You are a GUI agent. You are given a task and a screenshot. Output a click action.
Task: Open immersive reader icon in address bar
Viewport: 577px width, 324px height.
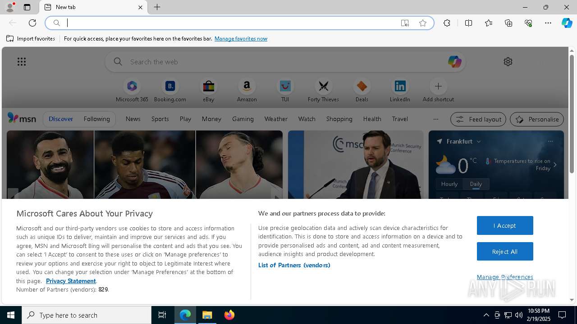[x=405, y=23]
